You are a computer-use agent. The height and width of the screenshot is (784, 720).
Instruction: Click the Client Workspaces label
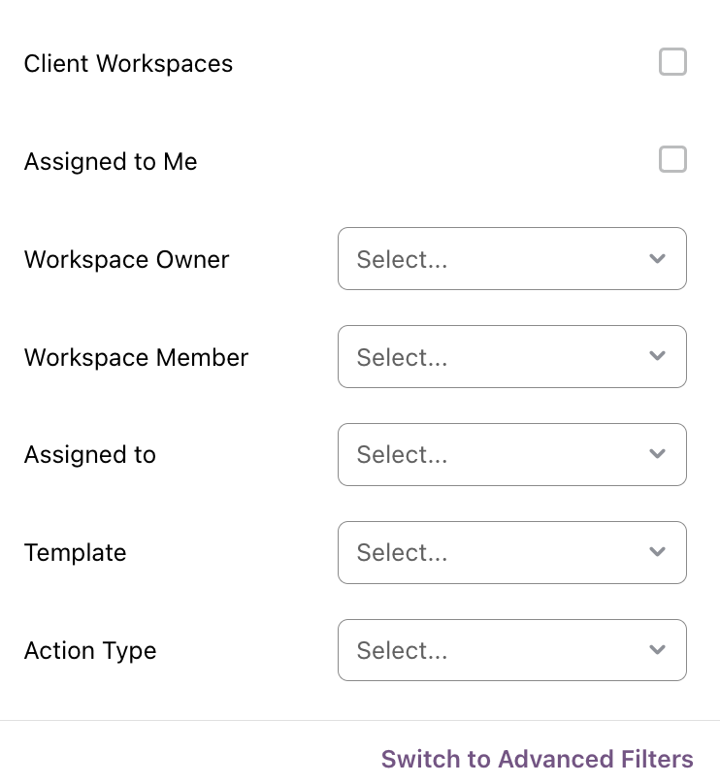[128, 63]
